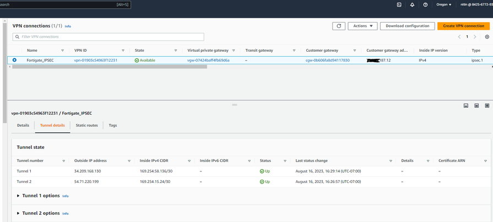
Task: Open the help question mark icon
Action: pyautogui.click(x=425, y=4)
